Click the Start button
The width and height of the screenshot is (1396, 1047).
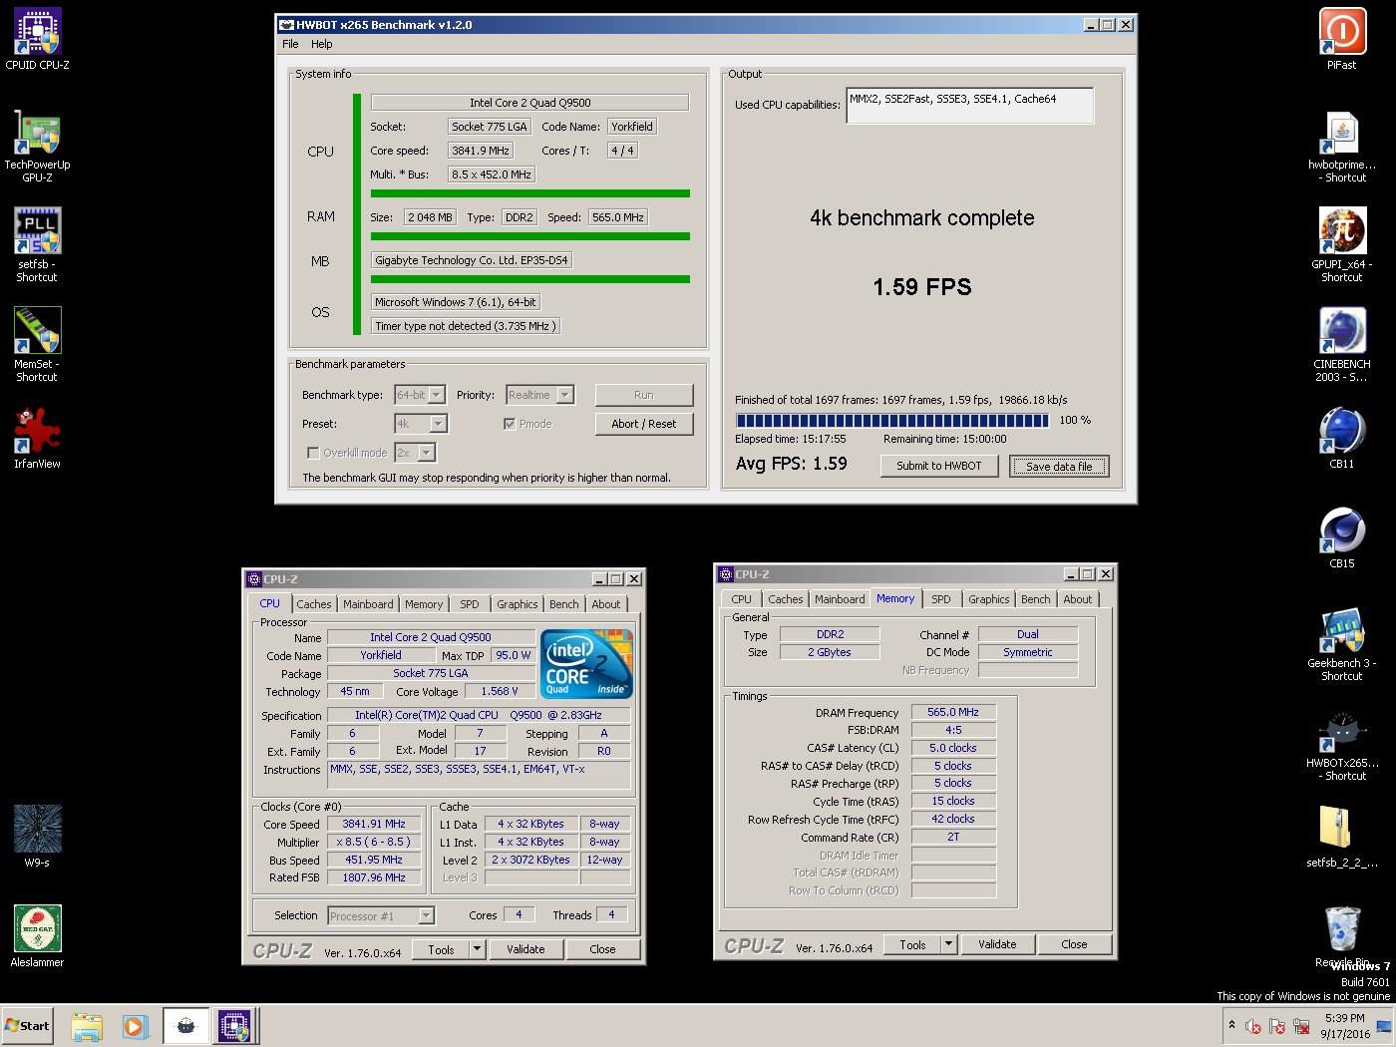tap(28, 1026)
